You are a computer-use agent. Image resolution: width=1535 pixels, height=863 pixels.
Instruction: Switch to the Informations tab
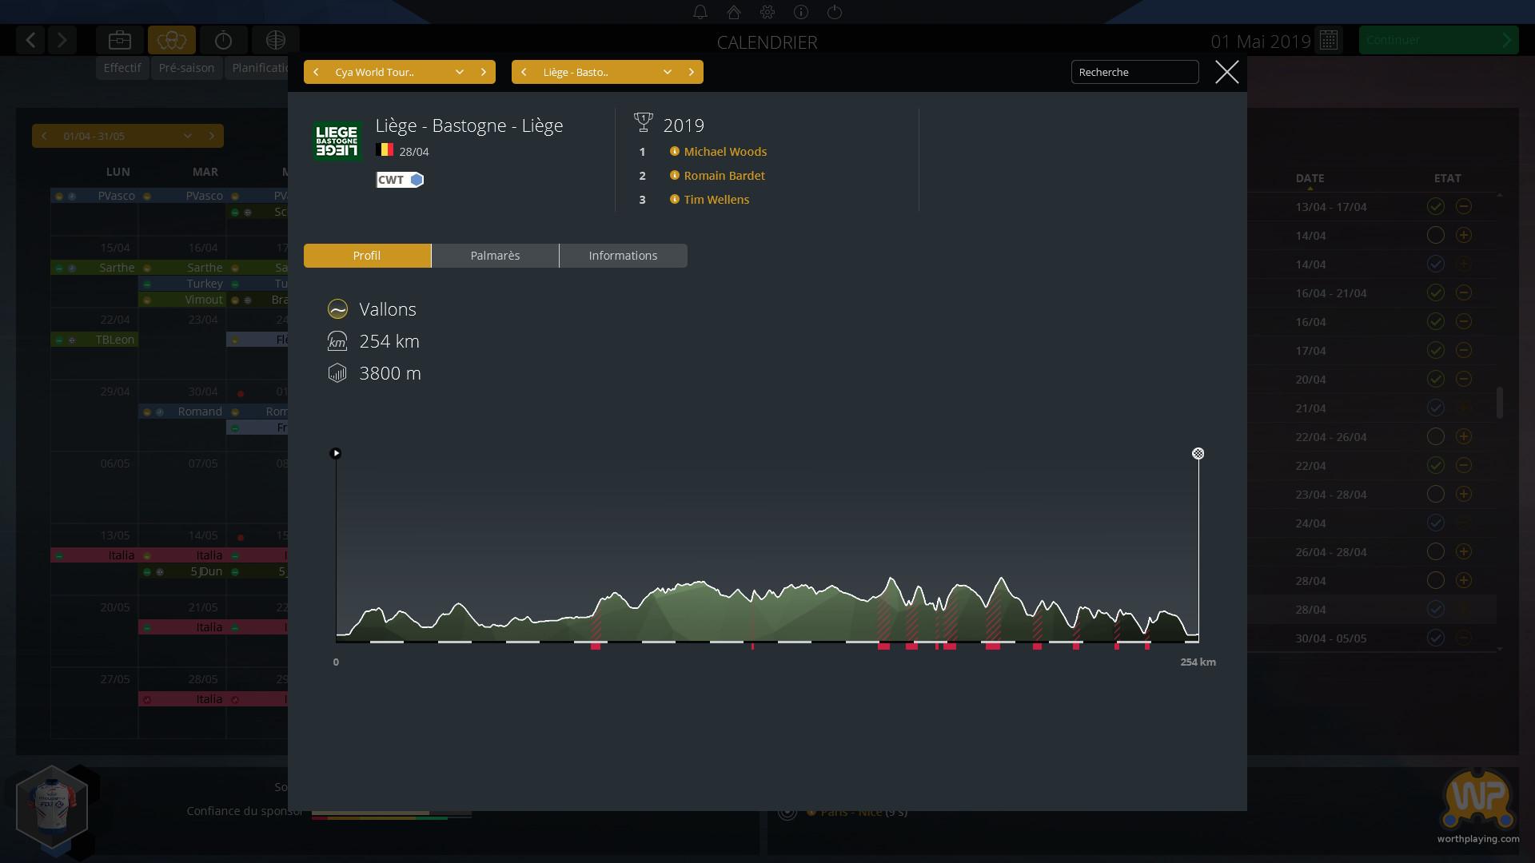[623, 256]
